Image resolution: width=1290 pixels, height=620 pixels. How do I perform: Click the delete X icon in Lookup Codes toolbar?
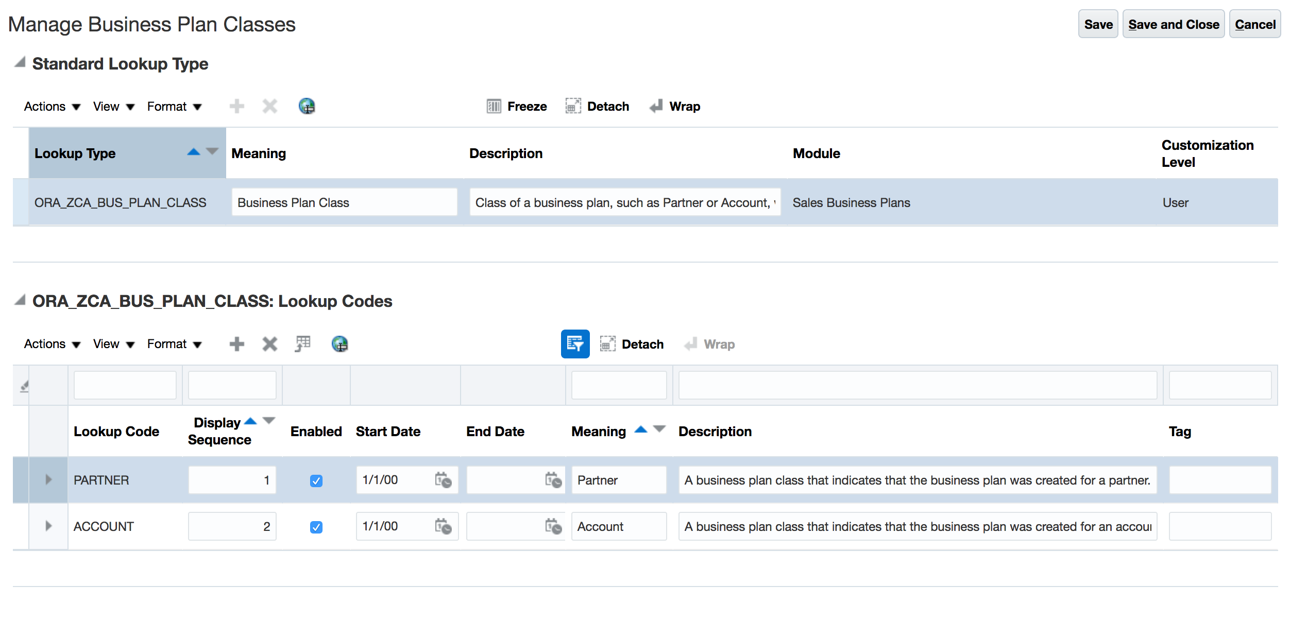point(269,344)
